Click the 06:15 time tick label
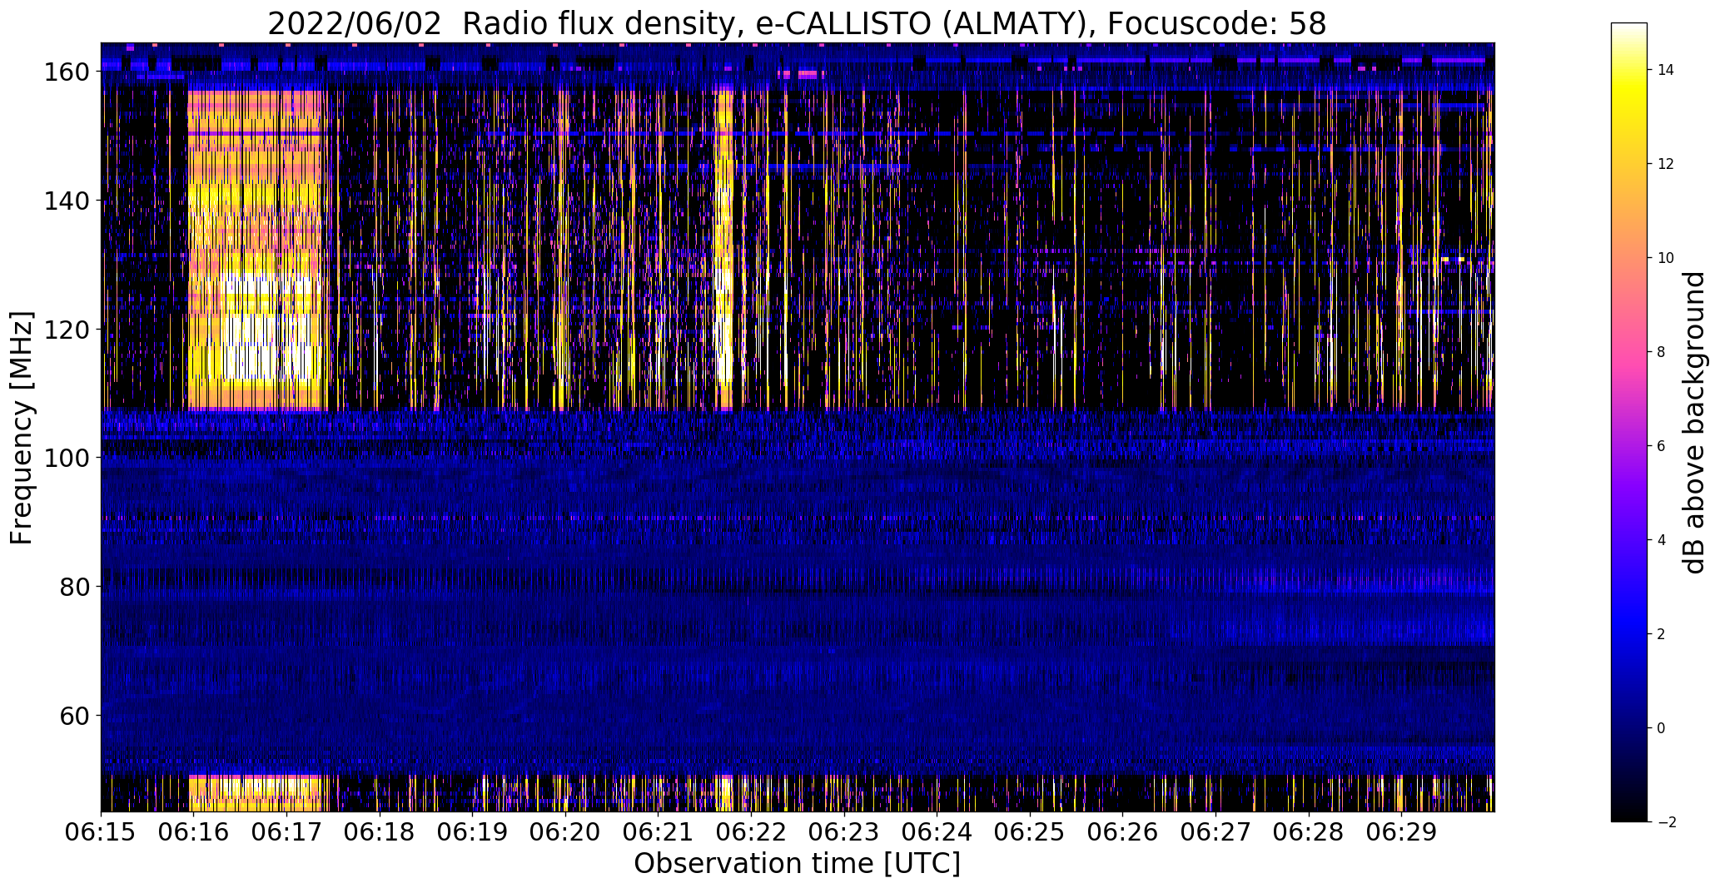This screenshot has height=888, width=1720. click(x=102, y=832)
